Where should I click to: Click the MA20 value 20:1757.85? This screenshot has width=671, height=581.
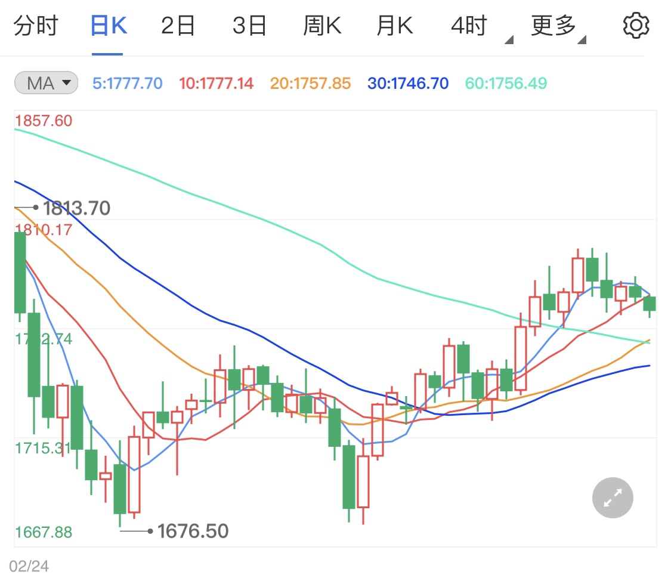[x=310, y=83]
